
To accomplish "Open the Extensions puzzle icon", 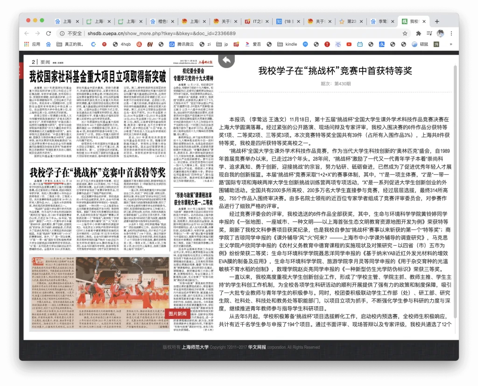I will [x=419, y=33].
